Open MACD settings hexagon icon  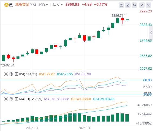[x=11, y=99]
